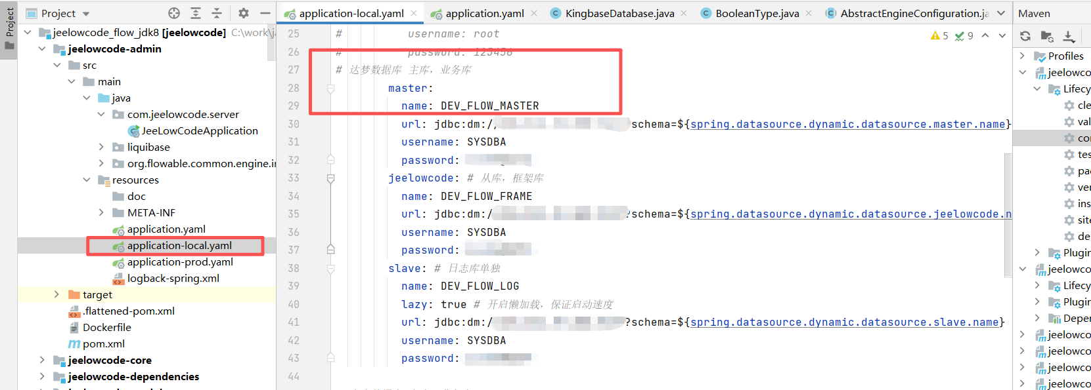Viewport: 1091px width, 390px height.
Task: Click Expand All icon in Project panel
Action: pyautogui.click(x=196, y=13)
